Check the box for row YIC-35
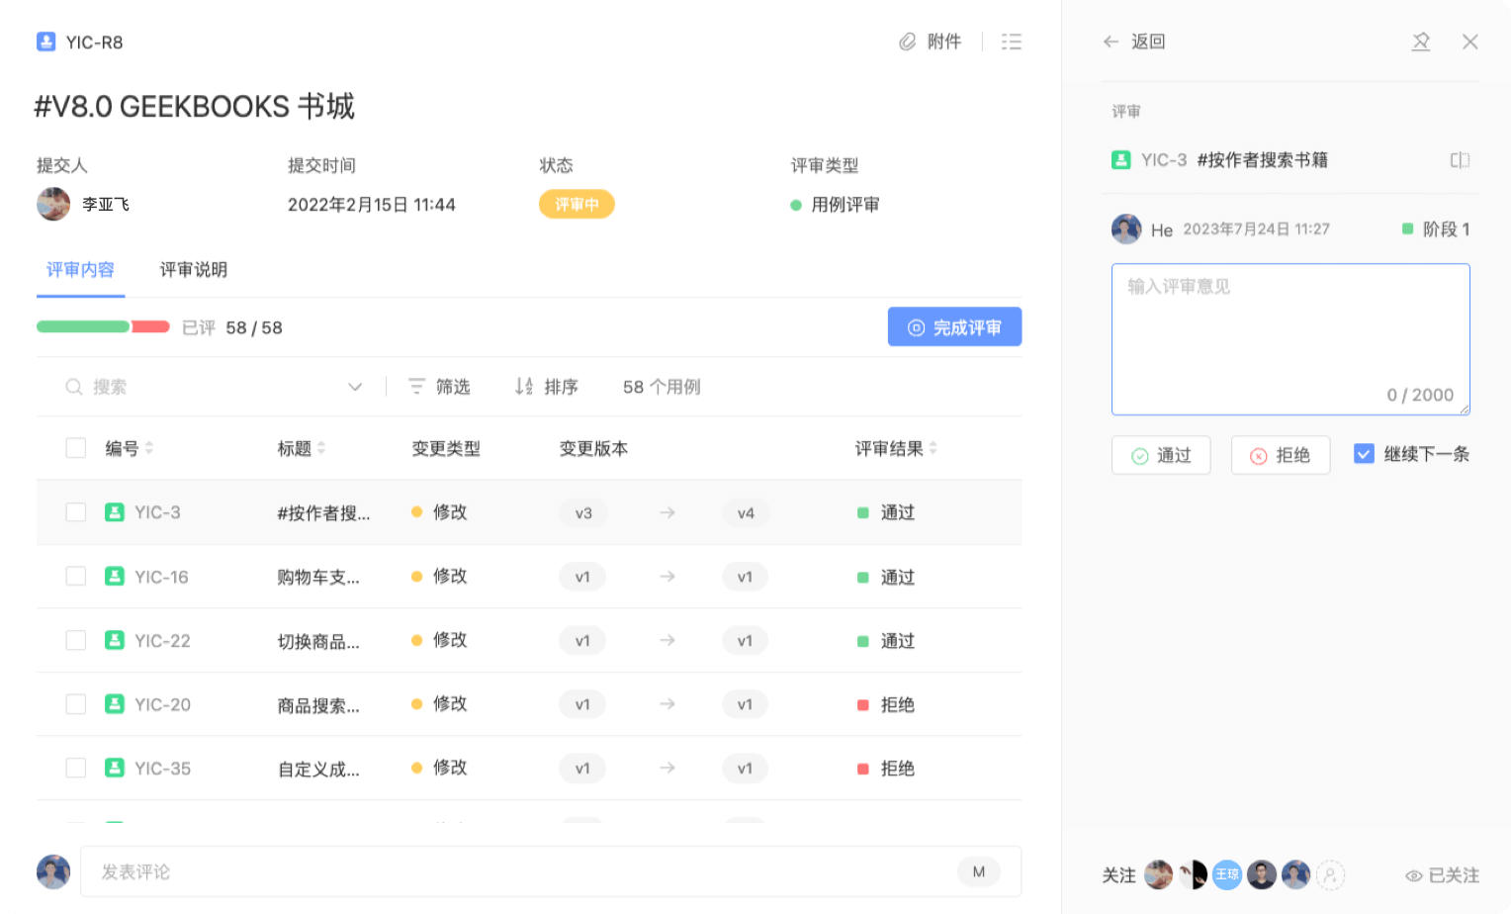This screenshot has width=1511, height=914. click(x=76, y=768)
